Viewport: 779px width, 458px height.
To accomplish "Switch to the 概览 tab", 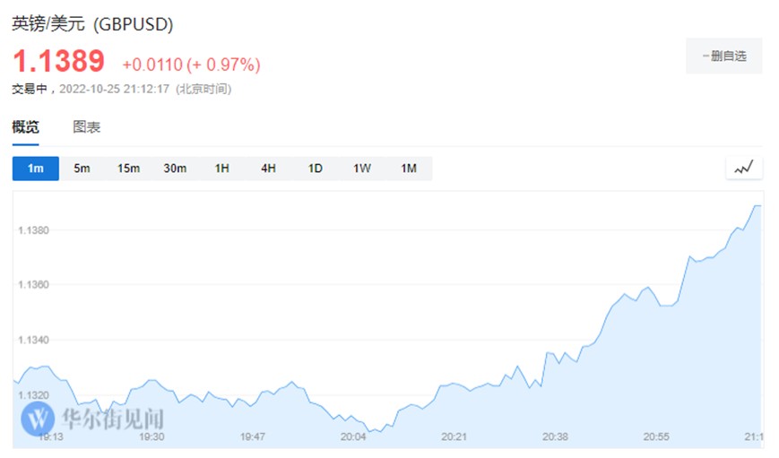I will pyautogui.click(x=25, y=127).
